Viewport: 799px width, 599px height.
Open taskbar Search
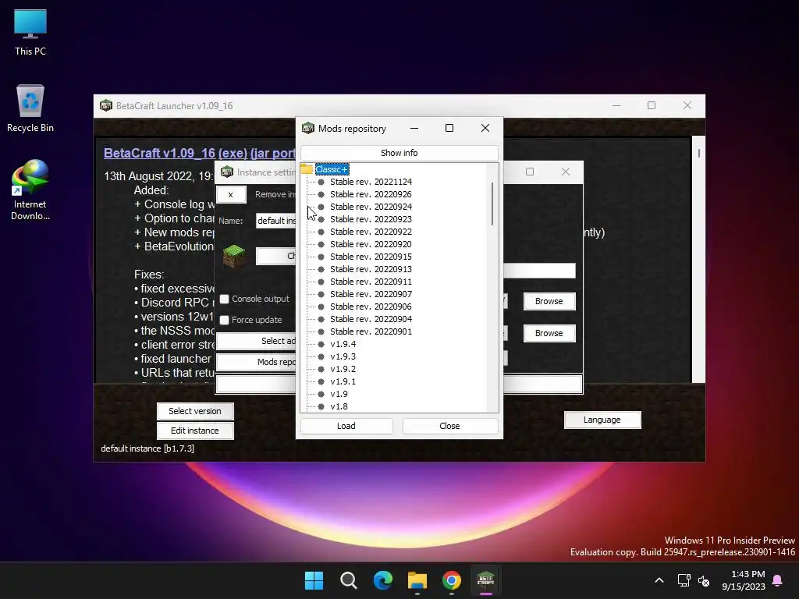coord(349,580)
